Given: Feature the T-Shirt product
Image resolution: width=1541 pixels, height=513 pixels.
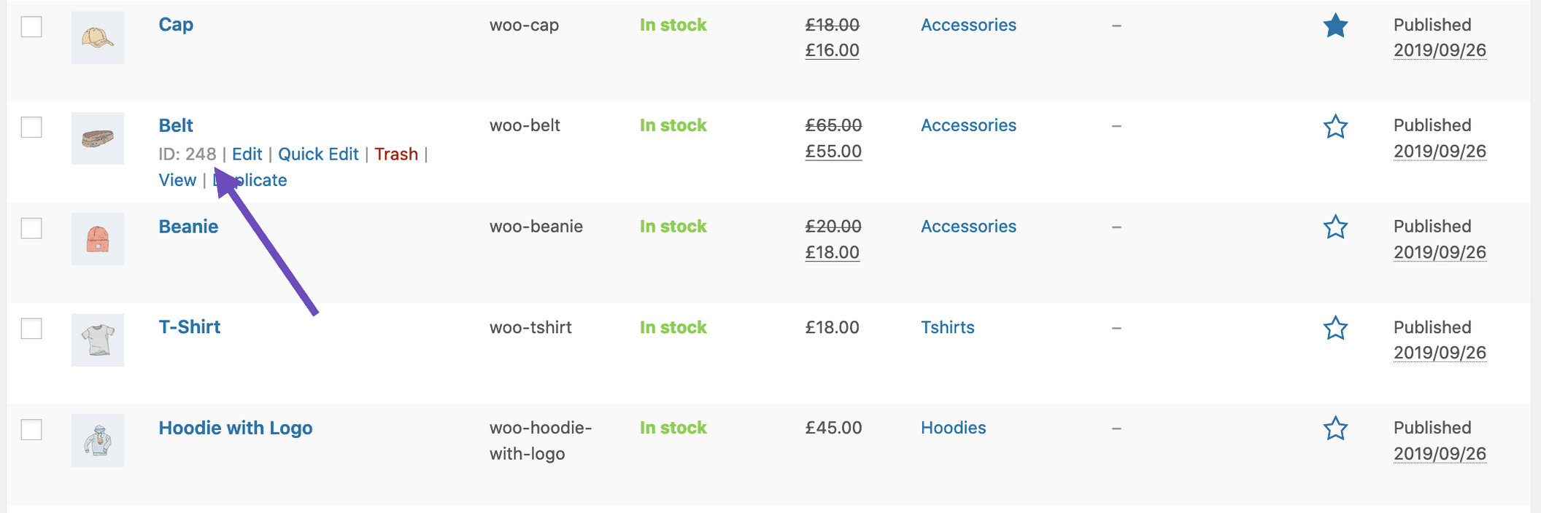Looking at the screenshot, I should [1335, 329].
